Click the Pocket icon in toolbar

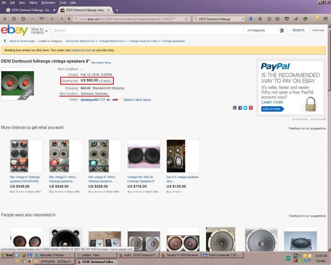point(287,19)
